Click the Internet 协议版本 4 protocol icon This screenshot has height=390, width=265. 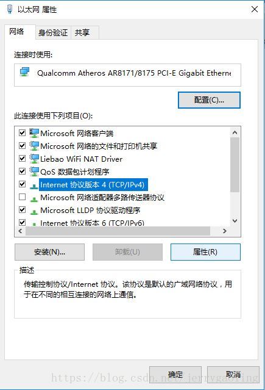(x=34, y=186)
